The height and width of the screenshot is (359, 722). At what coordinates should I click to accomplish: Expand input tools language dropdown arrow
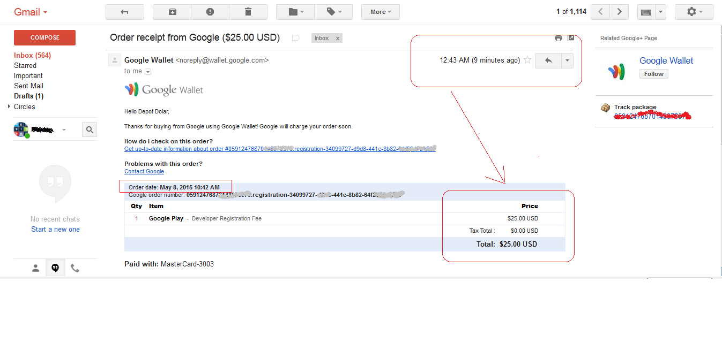tap(660, 12)
